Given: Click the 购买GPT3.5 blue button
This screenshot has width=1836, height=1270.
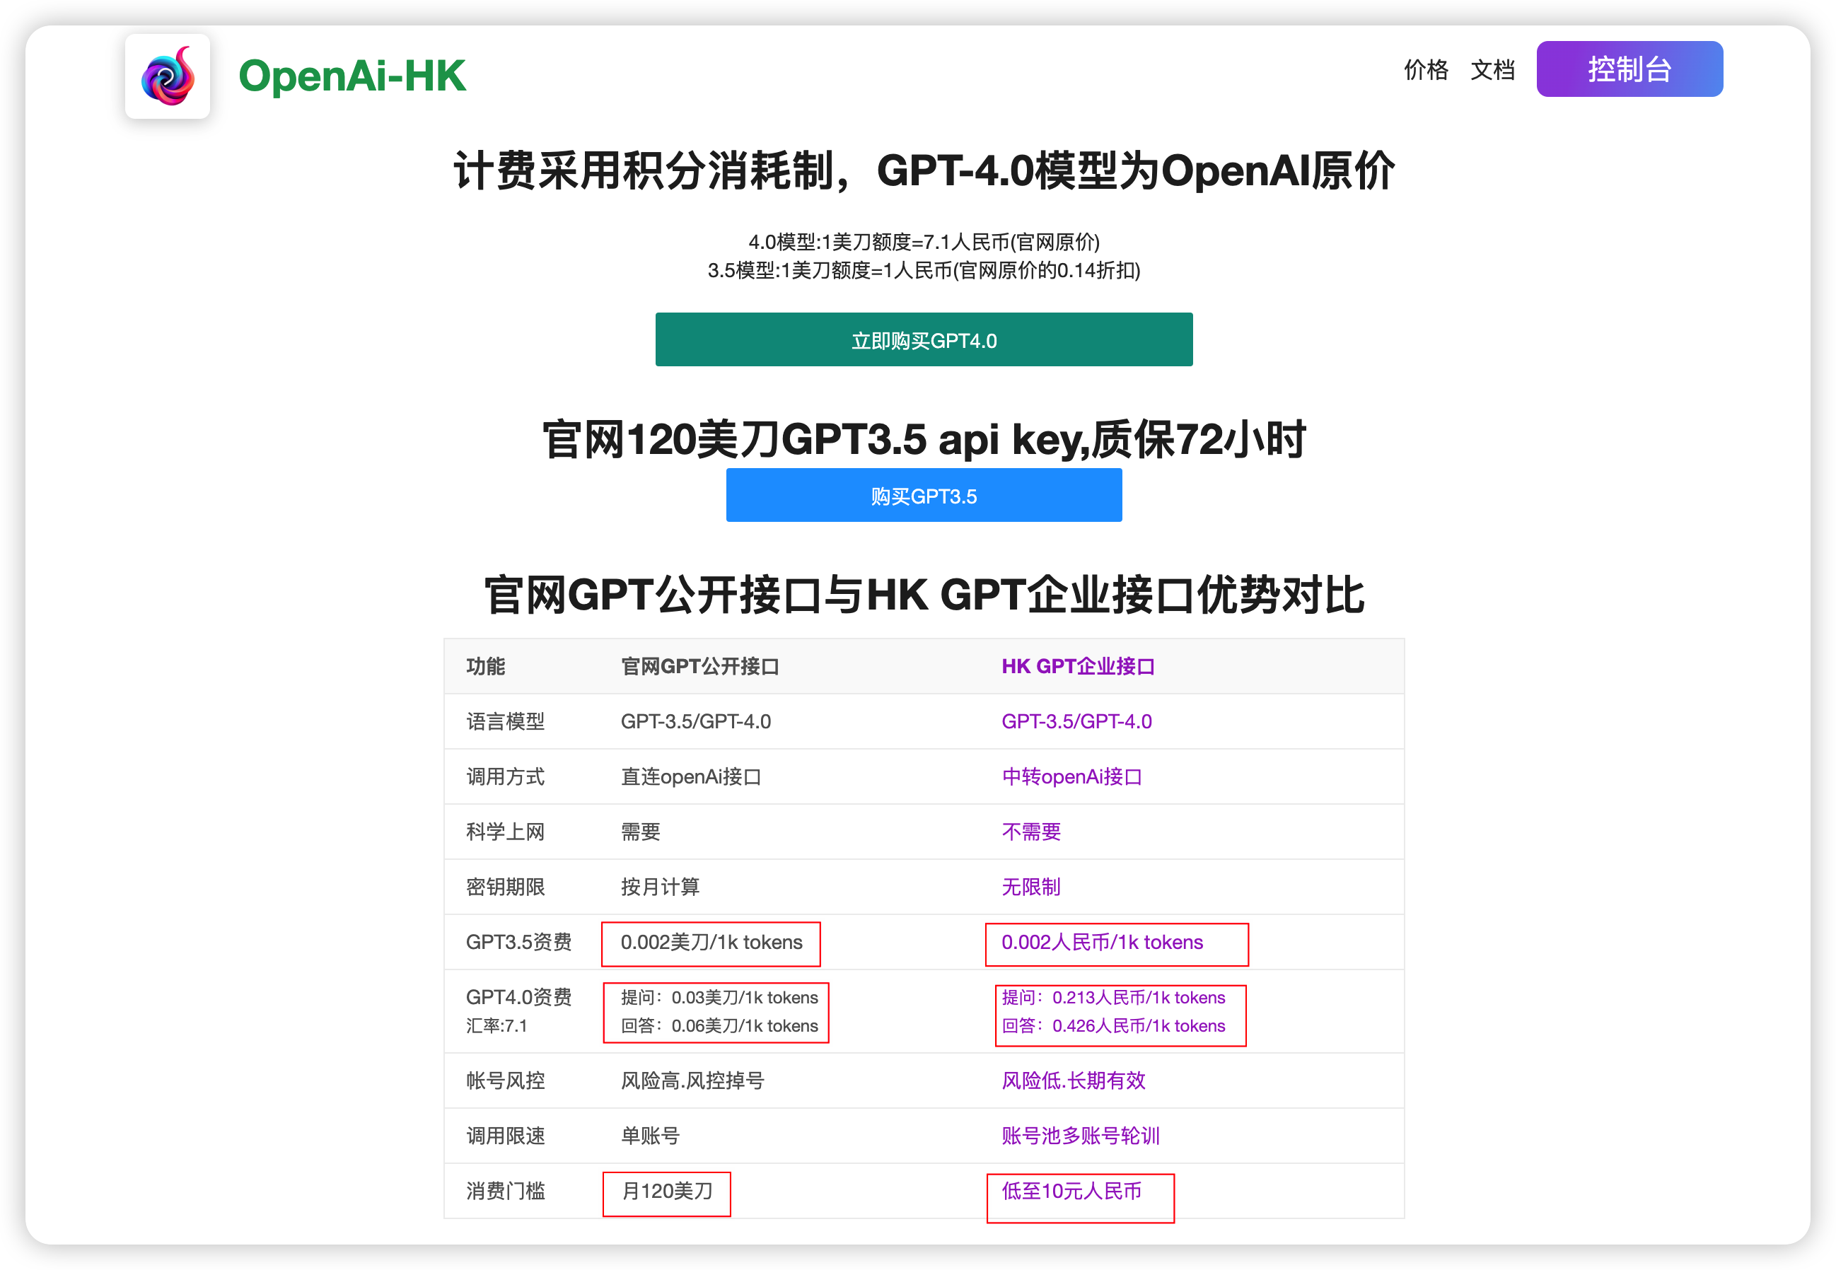Looking at the screenshot, I should [924, 495].
